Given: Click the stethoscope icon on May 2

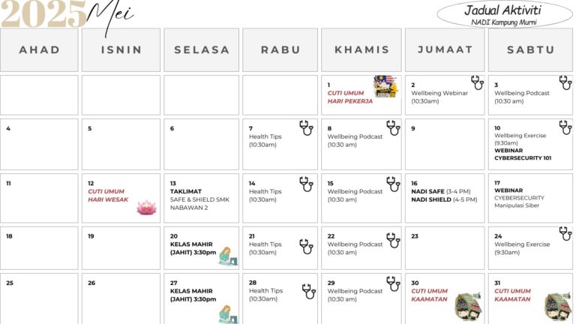Looking at the screenshot, I should pyautogui.click(x=477, y=82).
